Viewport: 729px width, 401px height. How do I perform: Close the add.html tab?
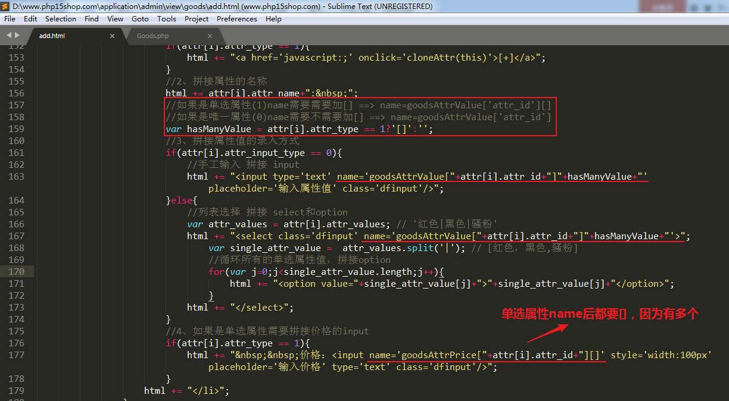pos(112,36)
